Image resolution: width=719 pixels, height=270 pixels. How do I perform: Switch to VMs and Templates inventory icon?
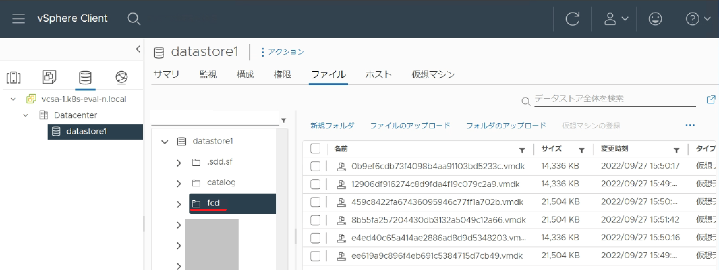click(49, 77)
